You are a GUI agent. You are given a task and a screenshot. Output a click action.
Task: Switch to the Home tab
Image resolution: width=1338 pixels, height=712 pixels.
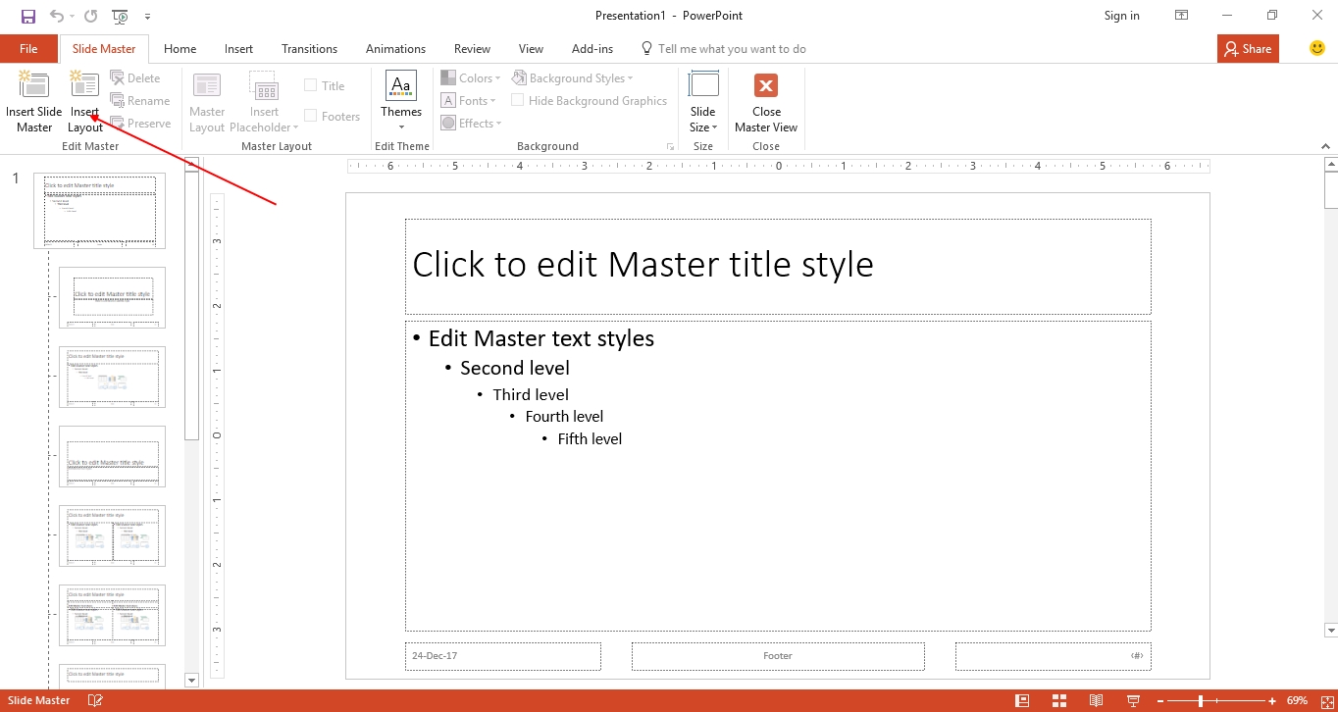point(180,49)
